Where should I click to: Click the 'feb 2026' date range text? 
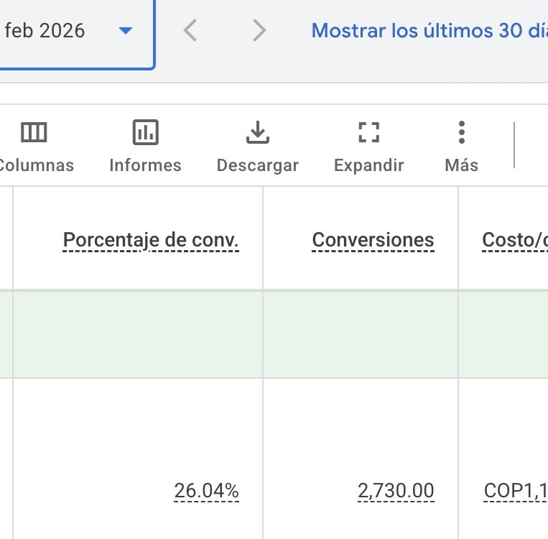(45, 30)
